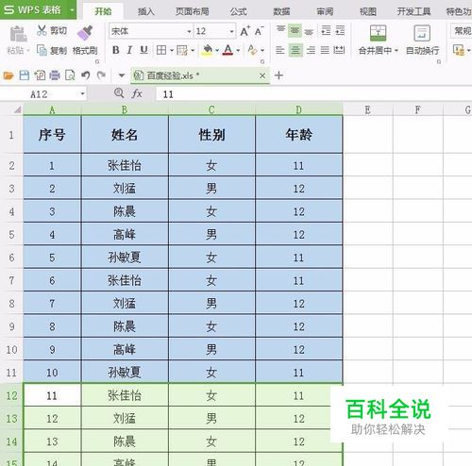Align text to bottom of cell

[310, 31]
